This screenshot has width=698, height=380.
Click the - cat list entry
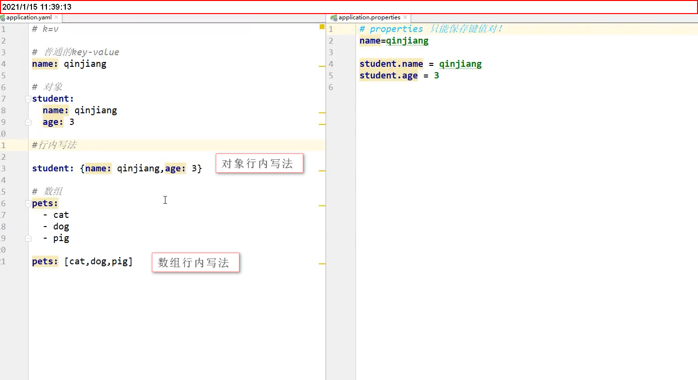pyautogui.click(x=56, y=215)
